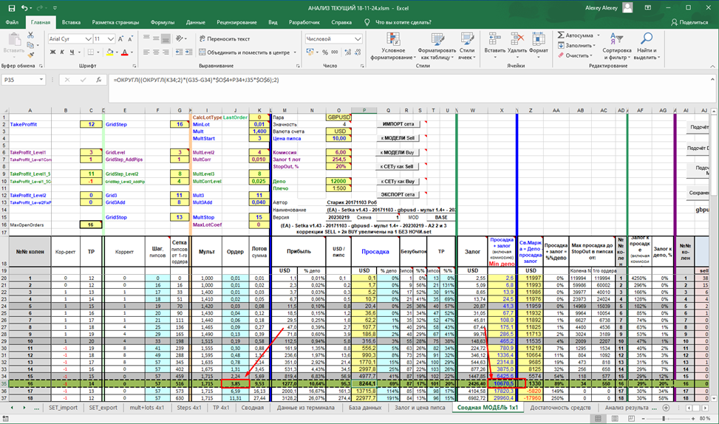
Task: Click the Format Painter brush icon
Action: (x=31, y=55)
